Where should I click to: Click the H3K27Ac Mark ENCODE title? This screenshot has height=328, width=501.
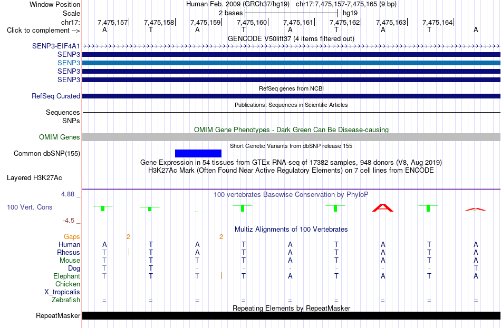click(291, 171)
